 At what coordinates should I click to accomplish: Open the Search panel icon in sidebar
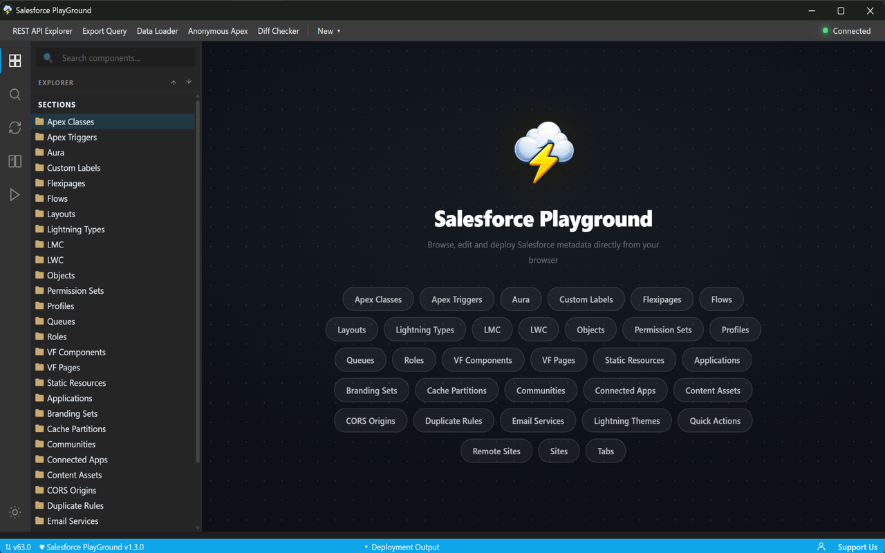(x=15, y=95)
